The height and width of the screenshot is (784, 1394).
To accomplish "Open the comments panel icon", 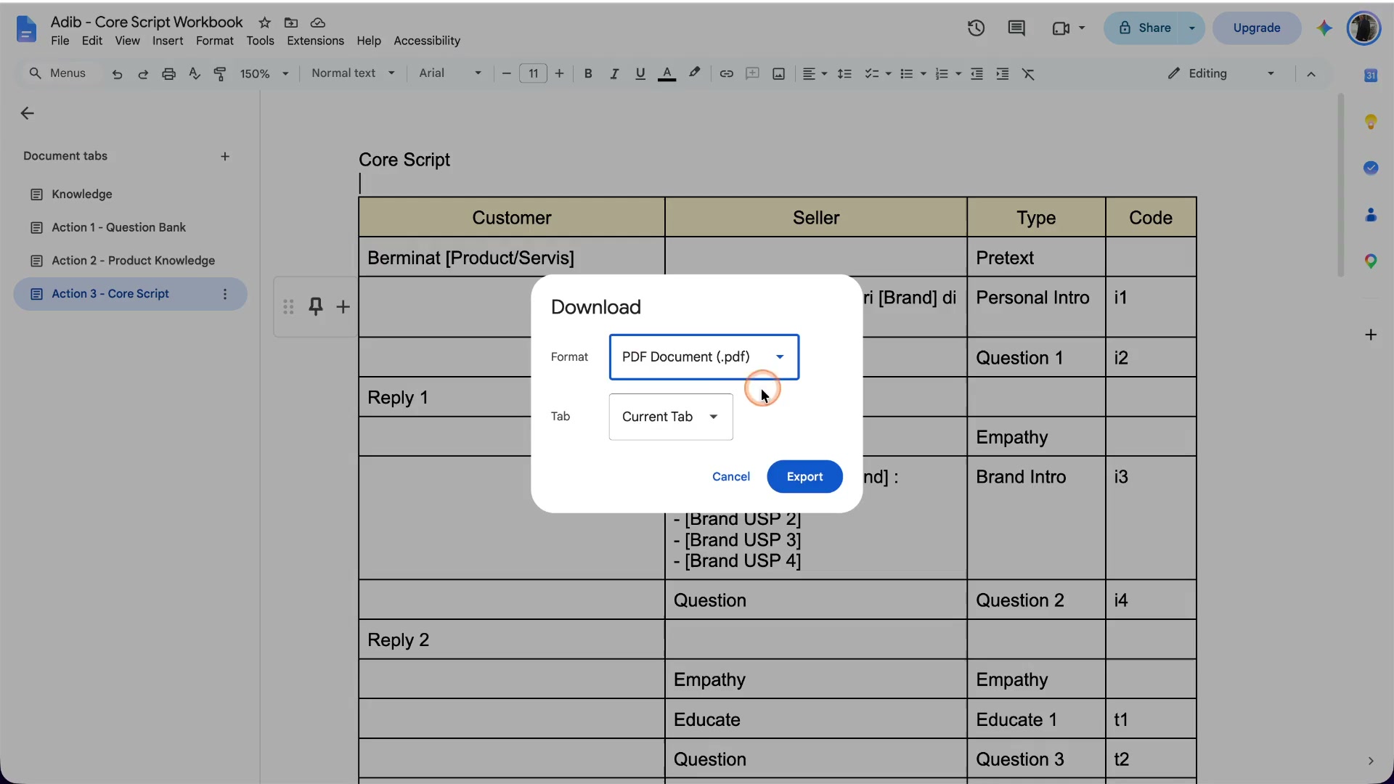I will pyautogui.click(x=1016, y=28).
